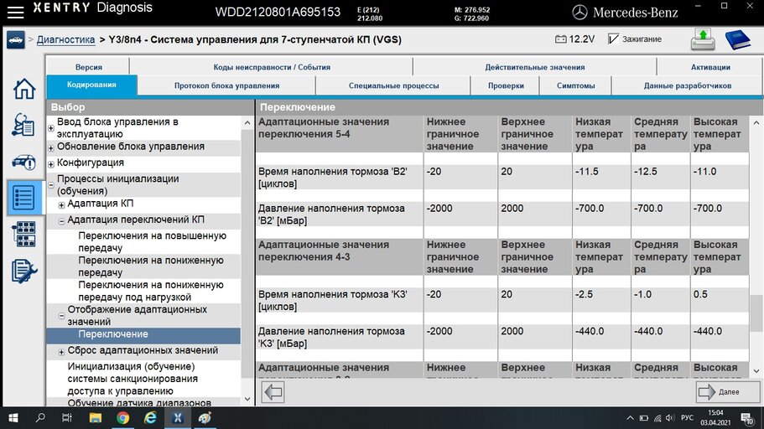This screenshot has width=764, height=429.
Task: Open Коды неисправности / События tab
Action: (272, 67)
